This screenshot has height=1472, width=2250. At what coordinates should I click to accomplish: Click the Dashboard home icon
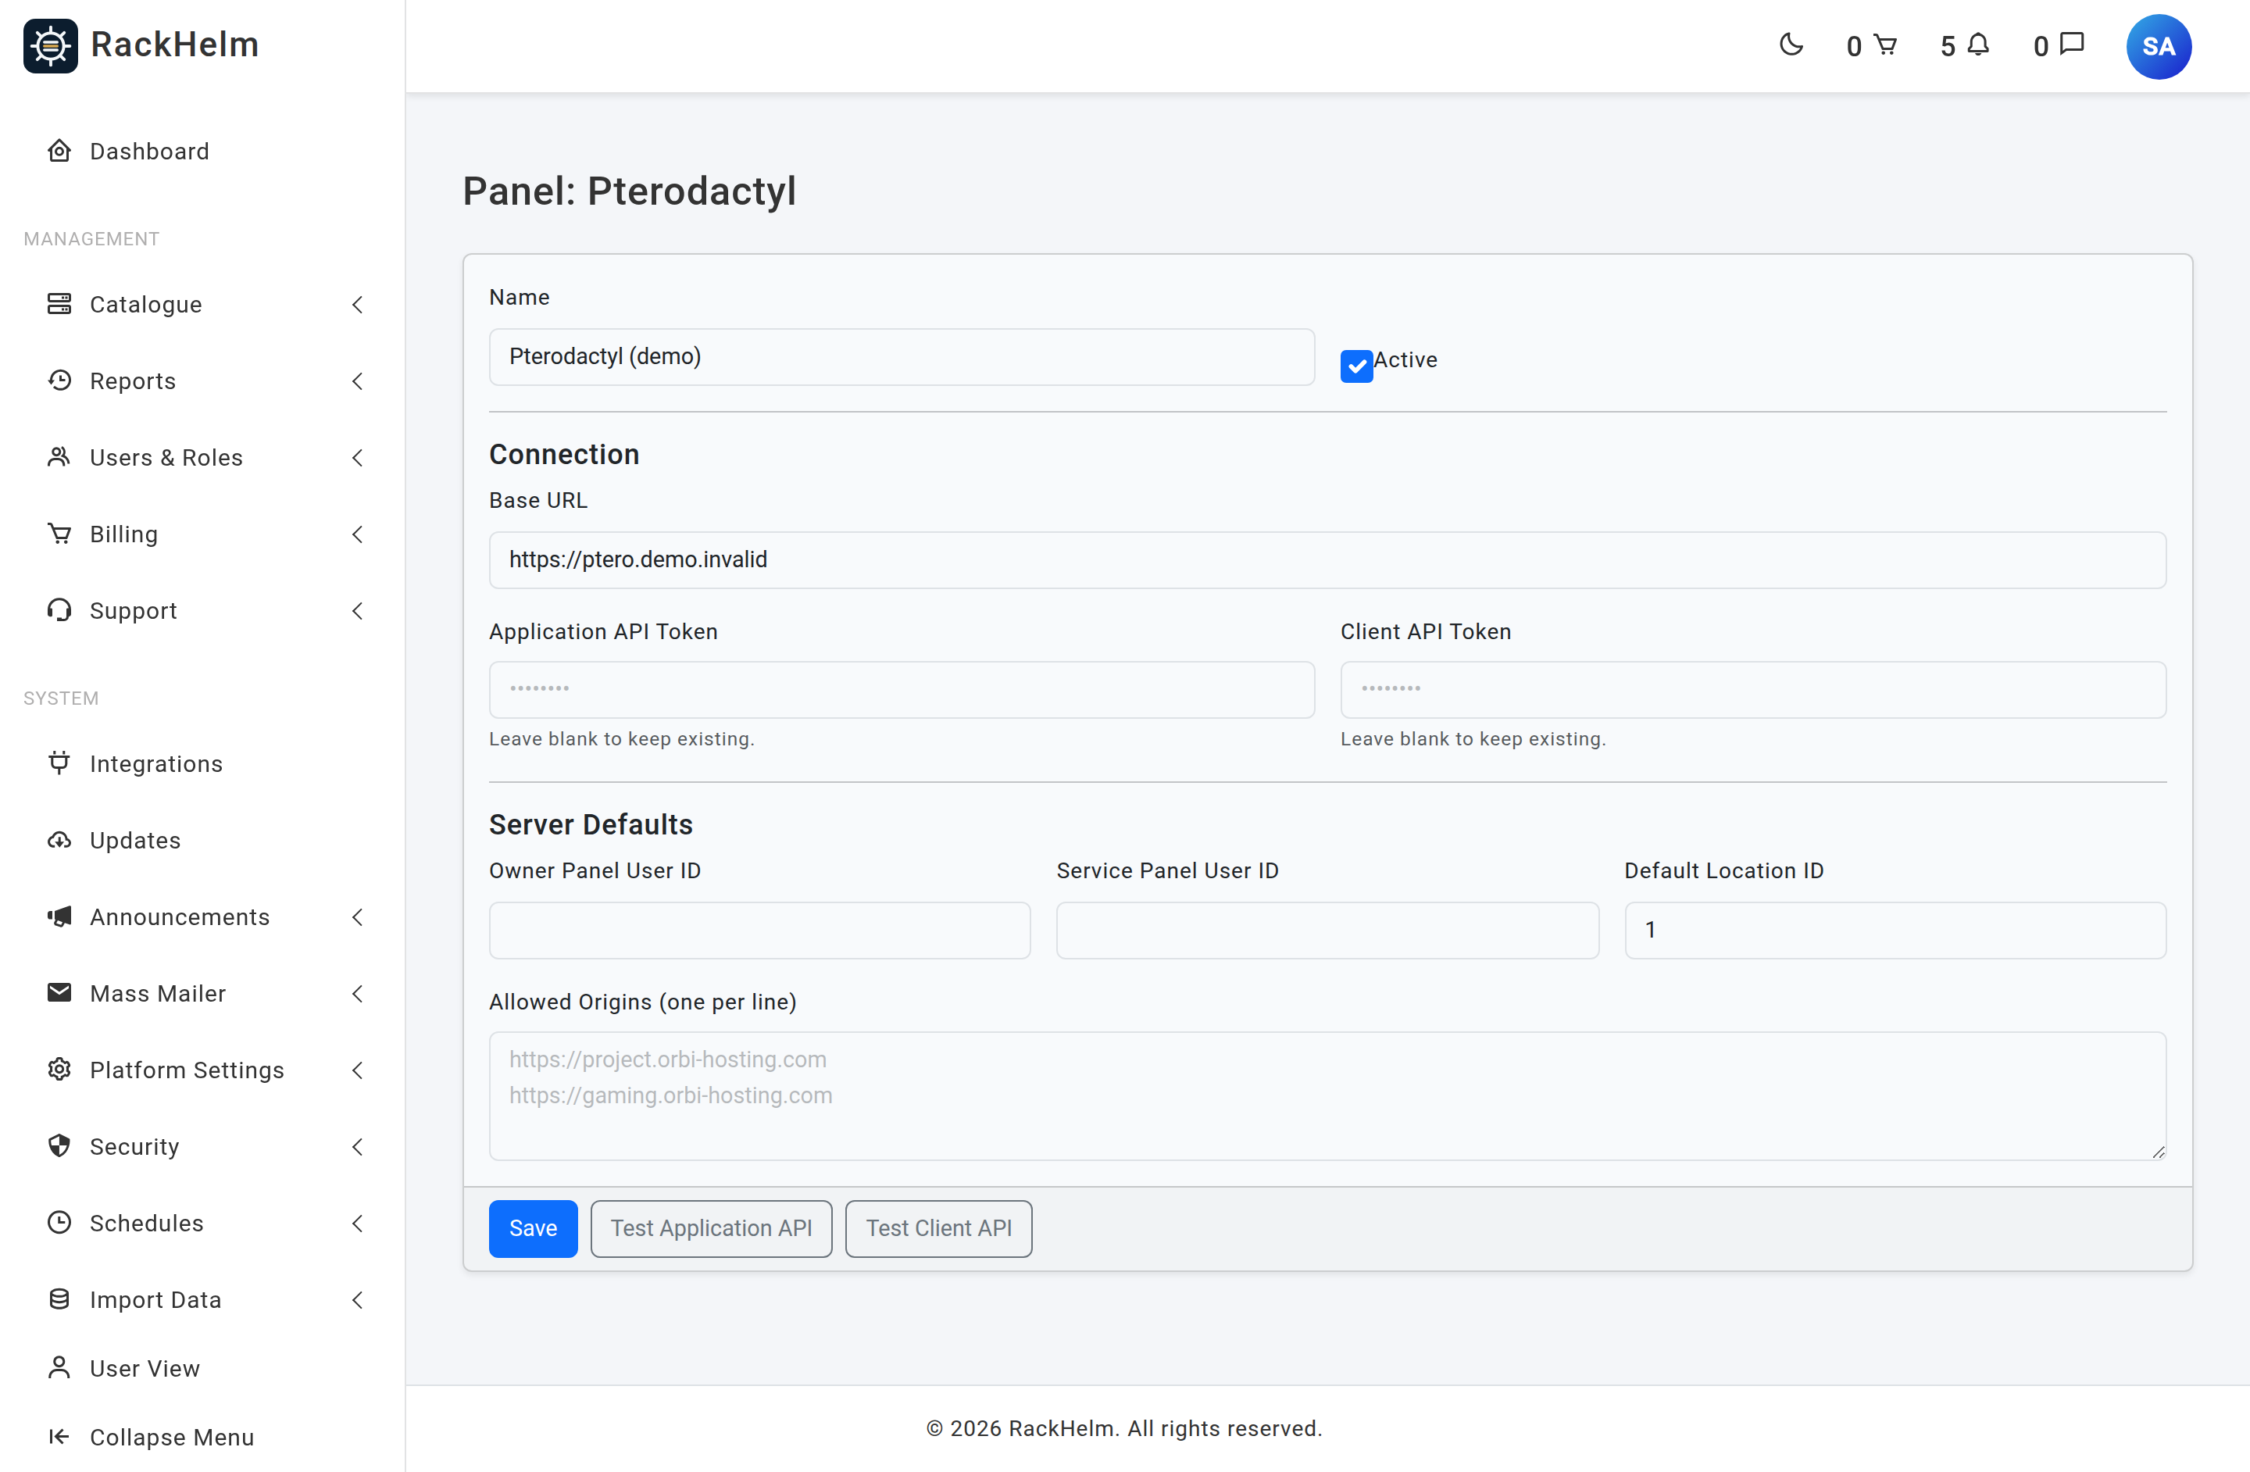tap(59, 152)
